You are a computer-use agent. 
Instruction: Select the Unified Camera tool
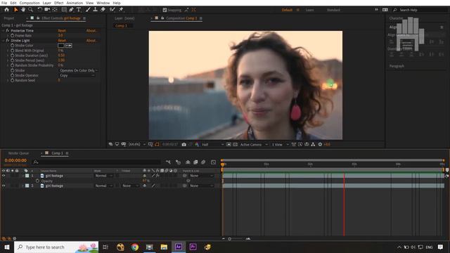47,10
